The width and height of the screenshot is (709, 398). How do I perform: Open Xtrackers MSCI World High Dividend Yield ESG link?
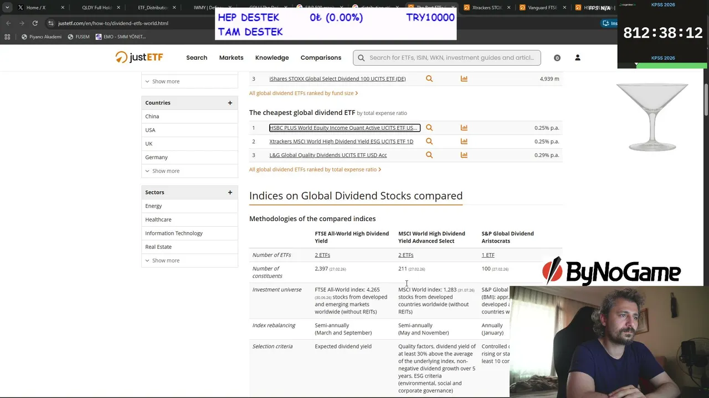[x=341, y=142]
